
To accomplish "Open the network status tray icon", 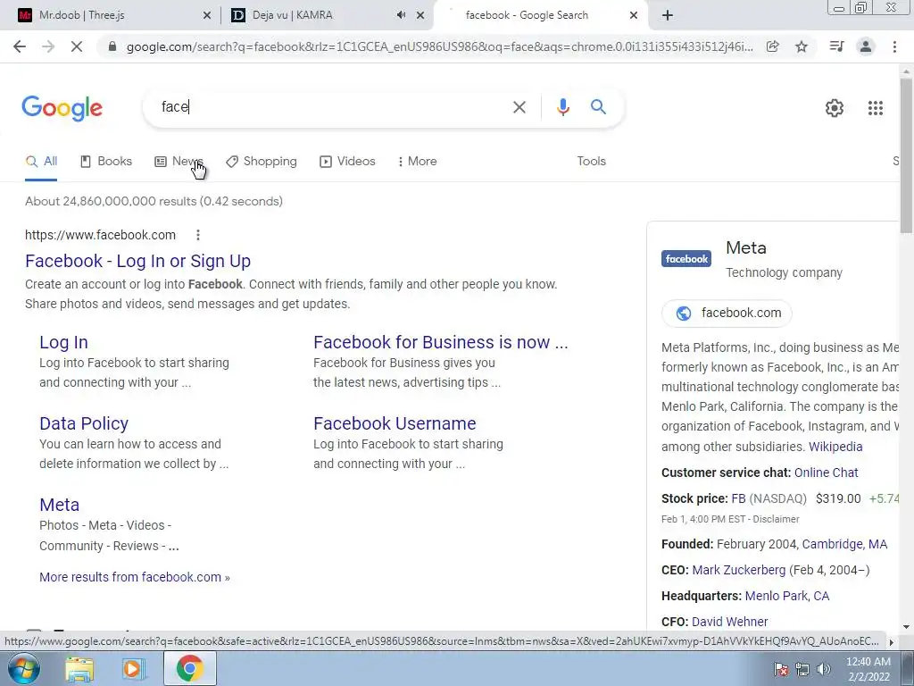I will coord(802,669).
